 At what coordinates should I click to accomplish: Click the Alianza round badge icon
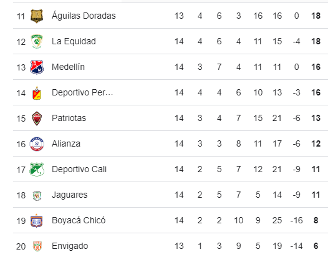point(37,144)
